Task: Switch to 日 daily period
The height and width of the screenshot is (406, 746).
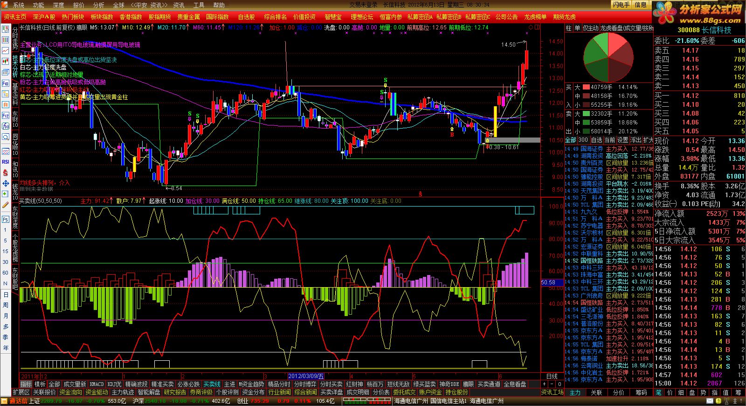Action: coord(6,295)
